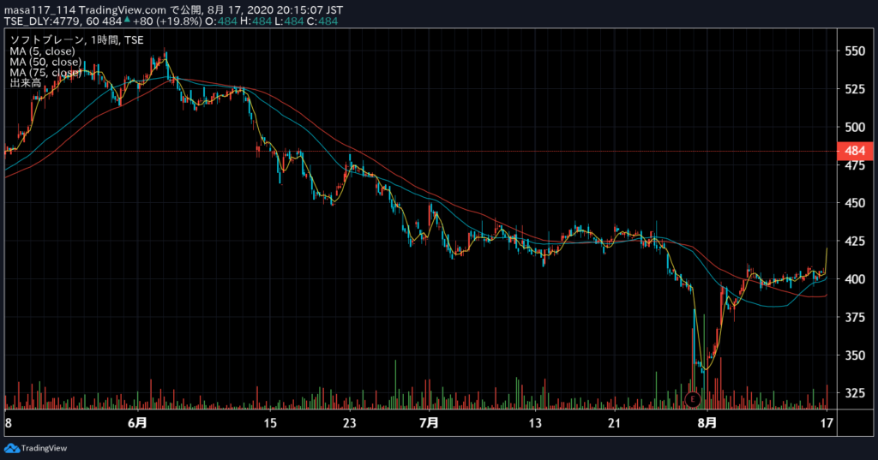Click the 350 price axis label

pyautogui.click(x=855, y=355)
